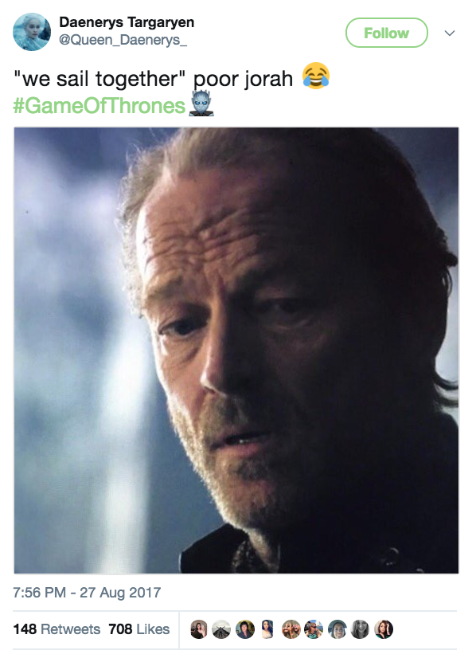Screen dimensions: 476x658
Task: Open the black-and-white liker avatar
Action: coord(361,629)
